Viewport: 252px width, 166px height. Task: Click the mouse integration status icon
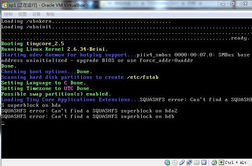point(204,162)
